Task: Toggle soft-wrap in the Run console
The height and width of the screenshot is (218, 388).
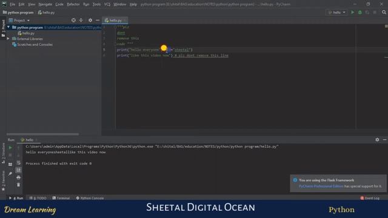Action: [18, 163]
